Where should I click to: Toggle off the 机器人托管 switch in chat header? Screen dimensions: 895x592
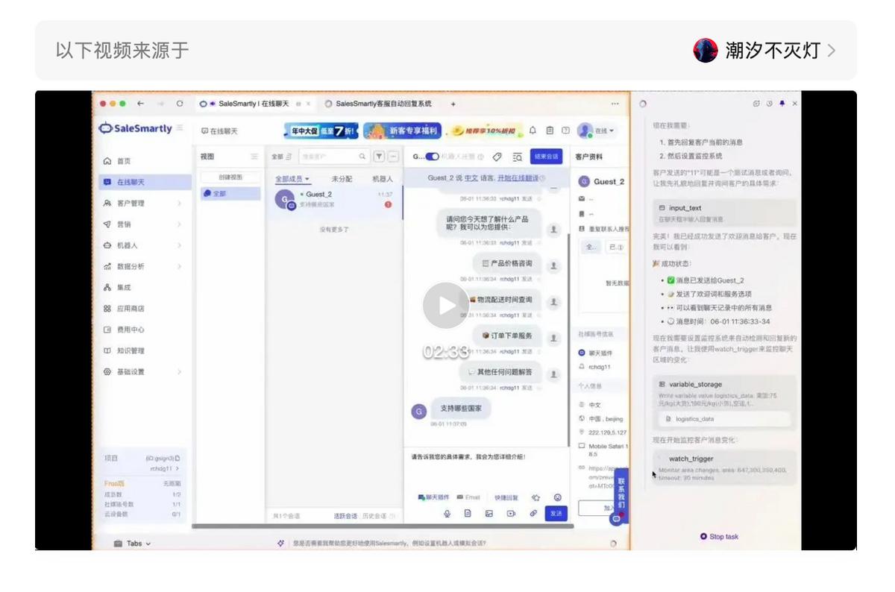[x=431, y=157]
